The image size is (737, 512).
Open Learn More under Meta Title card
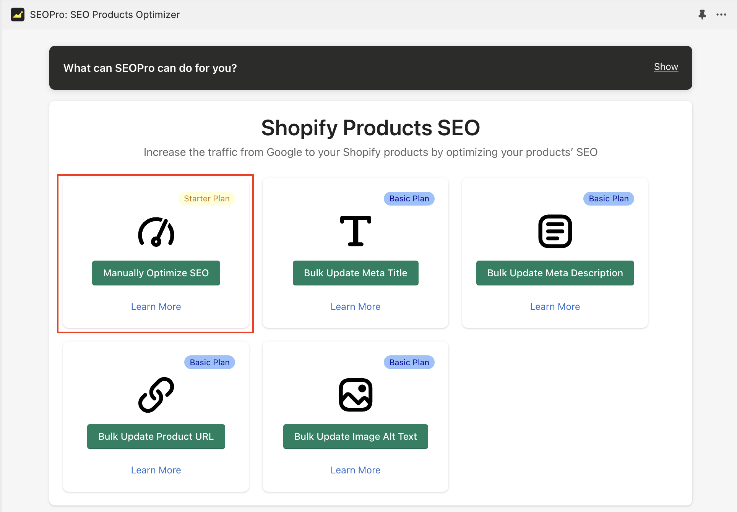coord(356,306)
